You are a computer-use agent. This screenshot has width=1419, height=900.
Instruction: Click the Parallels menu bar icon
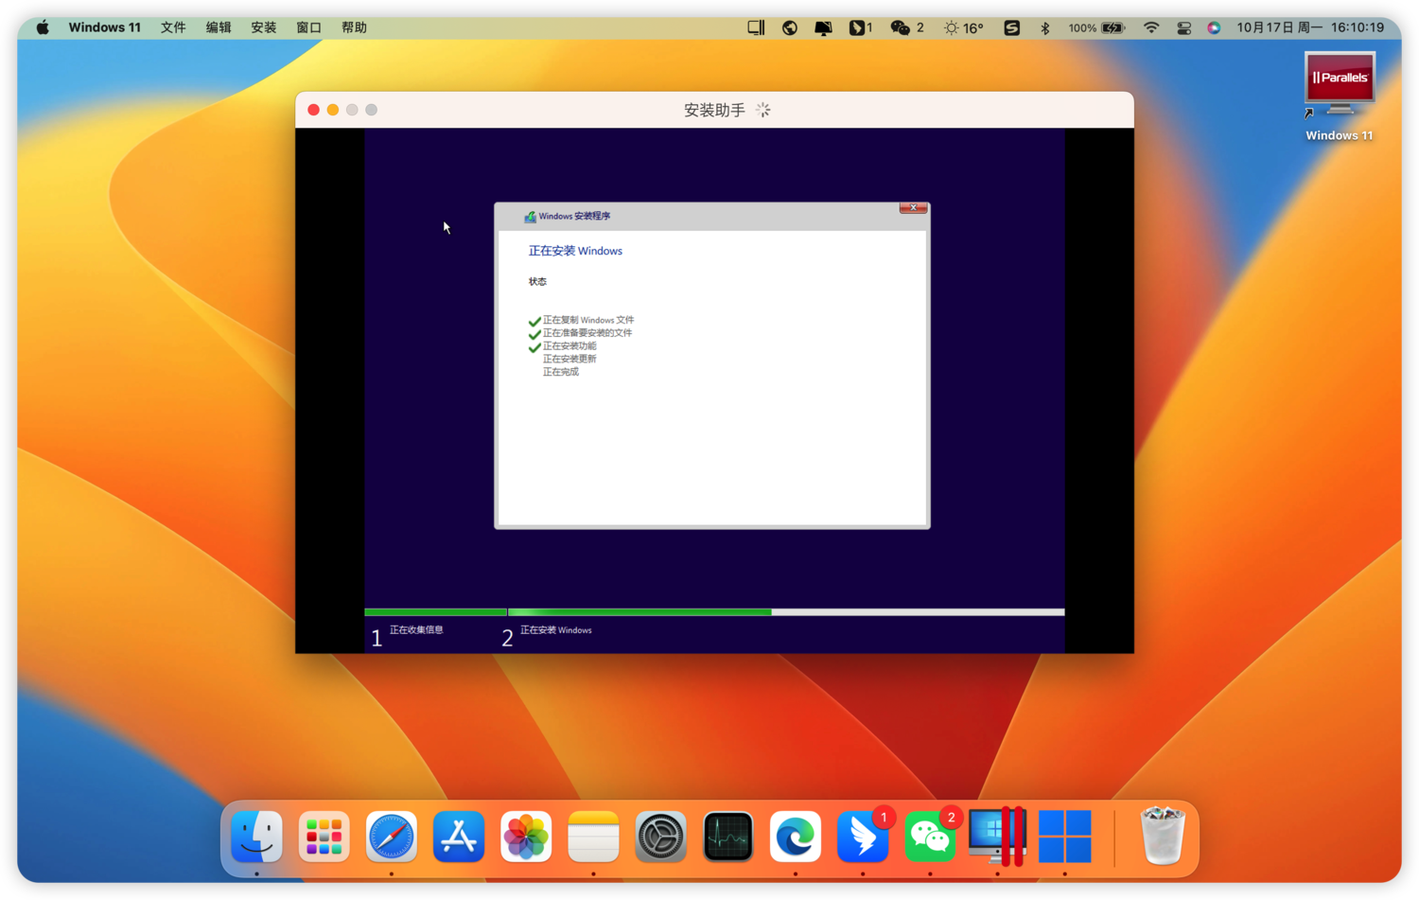coord(756,27)
